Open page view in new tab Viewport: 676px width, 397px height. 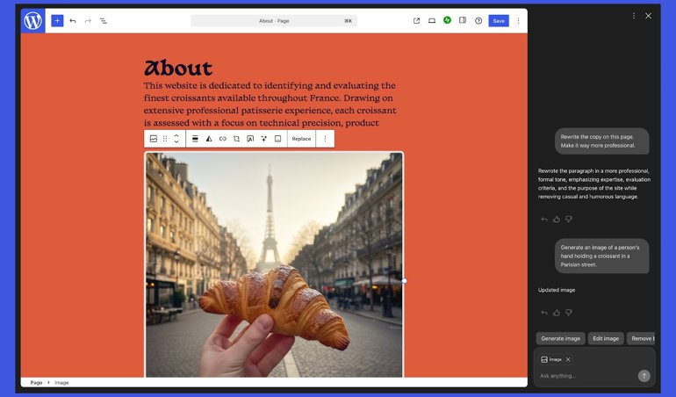tap(416, 21)
